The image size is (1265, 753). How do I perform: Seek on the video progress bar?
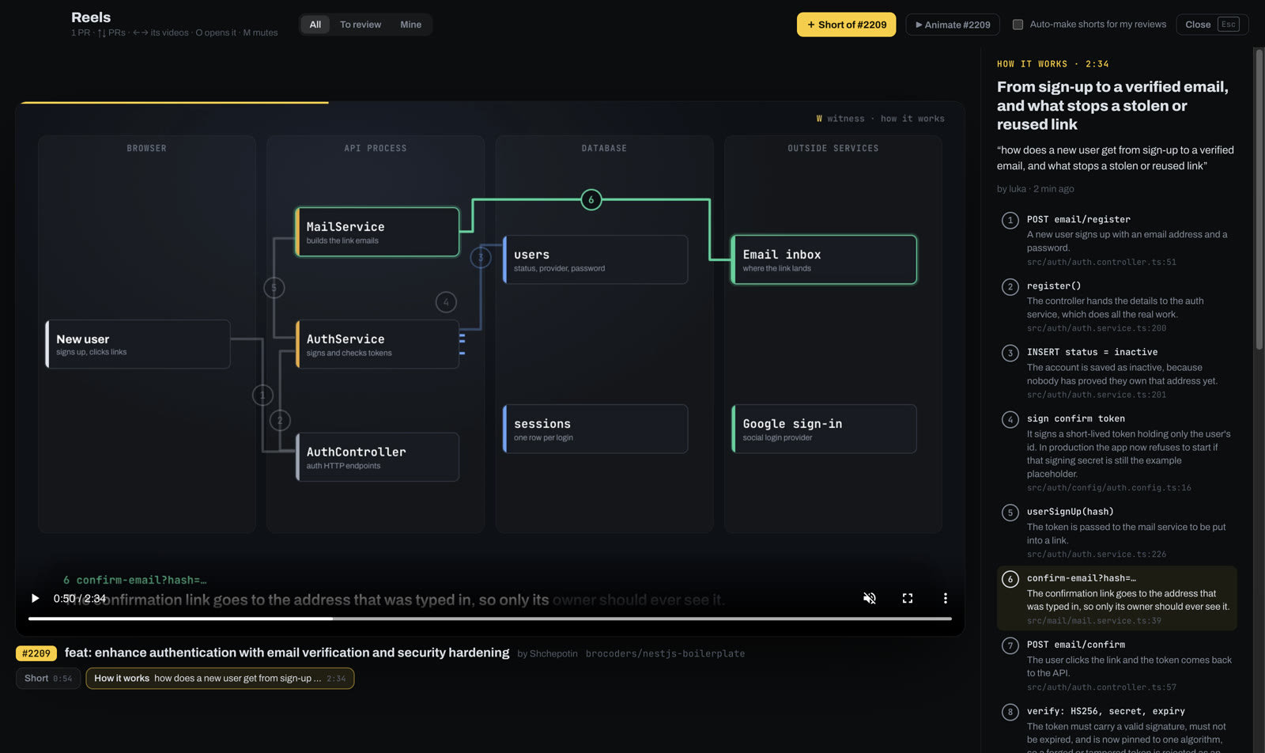click(x=490, y=619)
